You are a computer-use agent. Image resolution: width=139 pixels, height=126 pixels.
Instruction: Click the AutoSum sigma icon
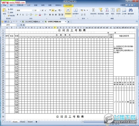pos(93,10)
